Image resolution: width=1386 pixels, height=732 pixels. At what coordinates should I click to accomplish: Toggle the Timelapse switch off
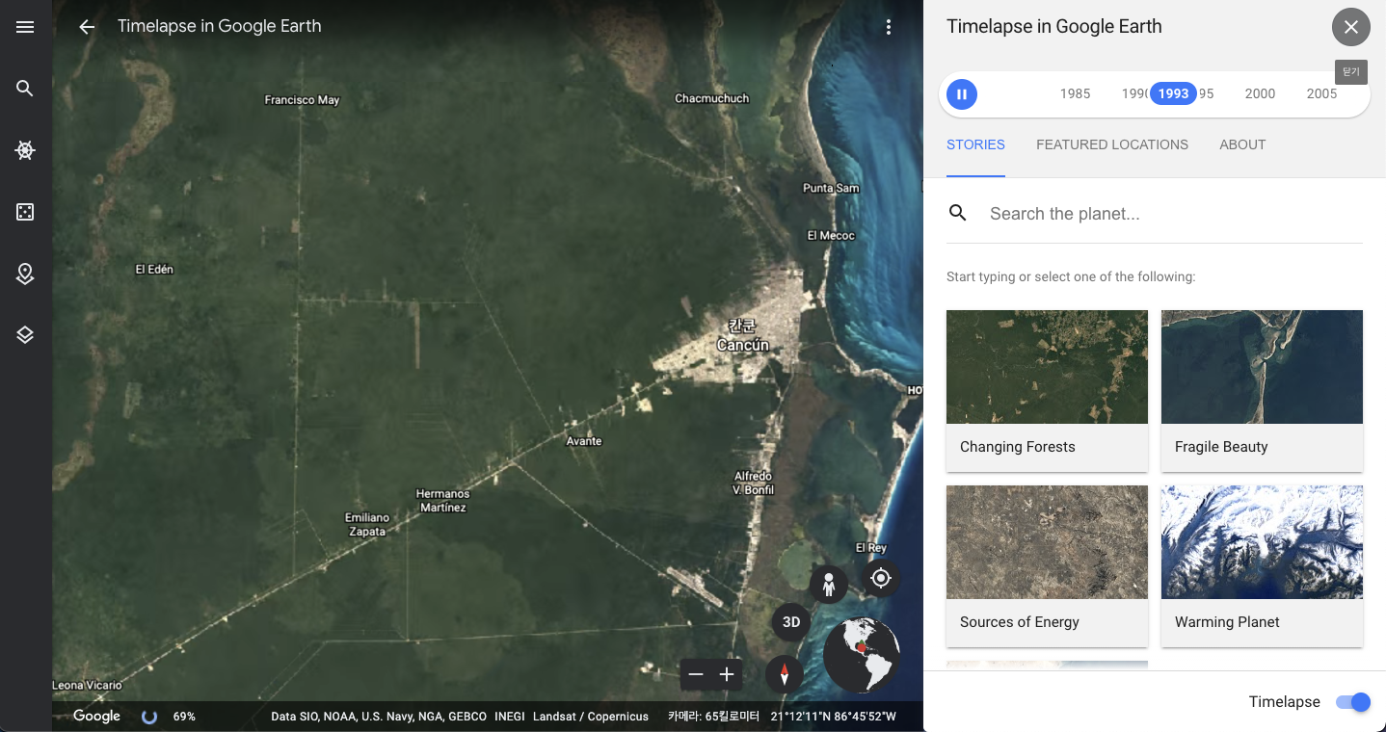coord(1353,702)
